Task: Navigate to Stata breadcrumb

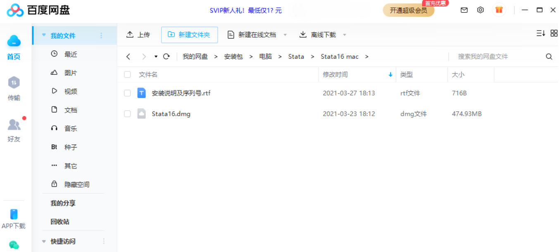Action: 296,57
